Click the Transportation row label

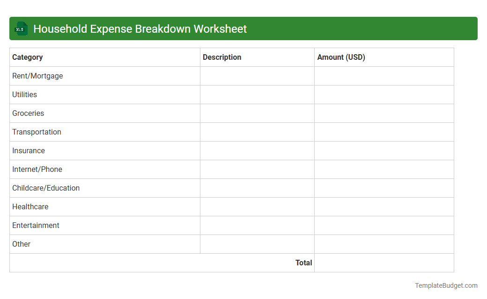[37, 132]
